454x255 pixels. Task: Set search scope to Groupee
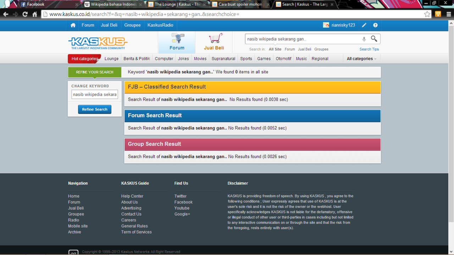coord(321,49)
